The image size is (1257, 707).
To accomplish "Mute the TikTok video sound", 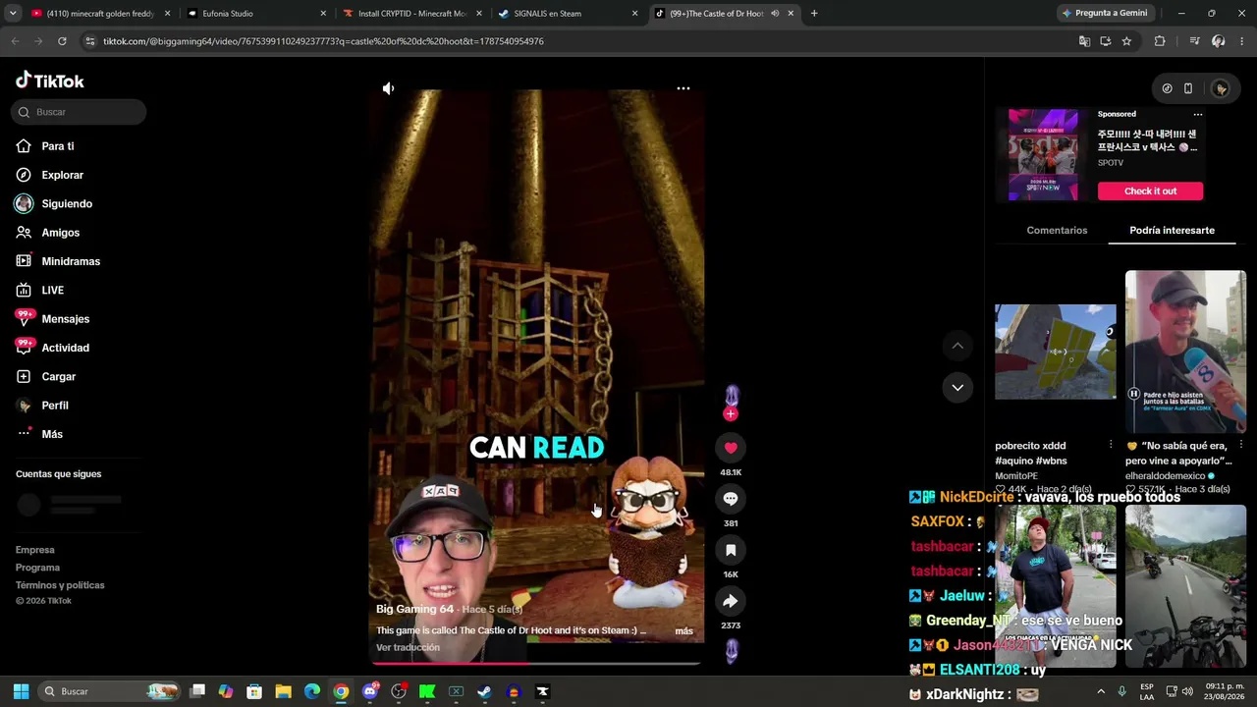I will click(x=388, y=88).
